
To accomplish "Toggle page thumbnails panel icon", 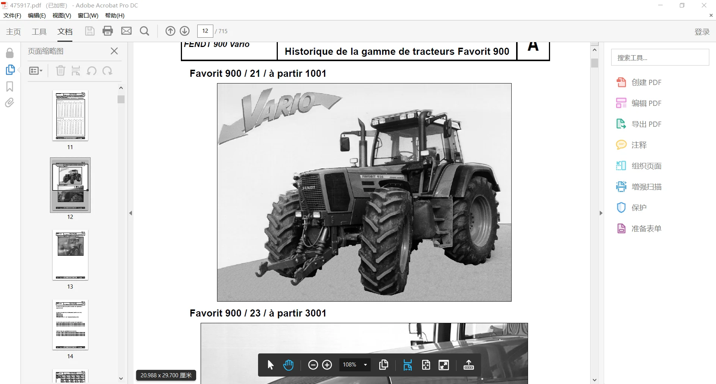I will (10, 70).
